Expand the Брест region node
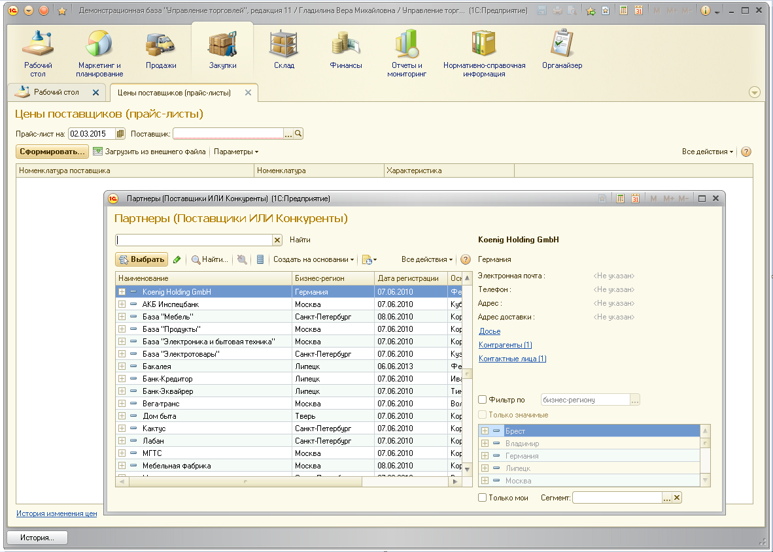 click(485, 431)
